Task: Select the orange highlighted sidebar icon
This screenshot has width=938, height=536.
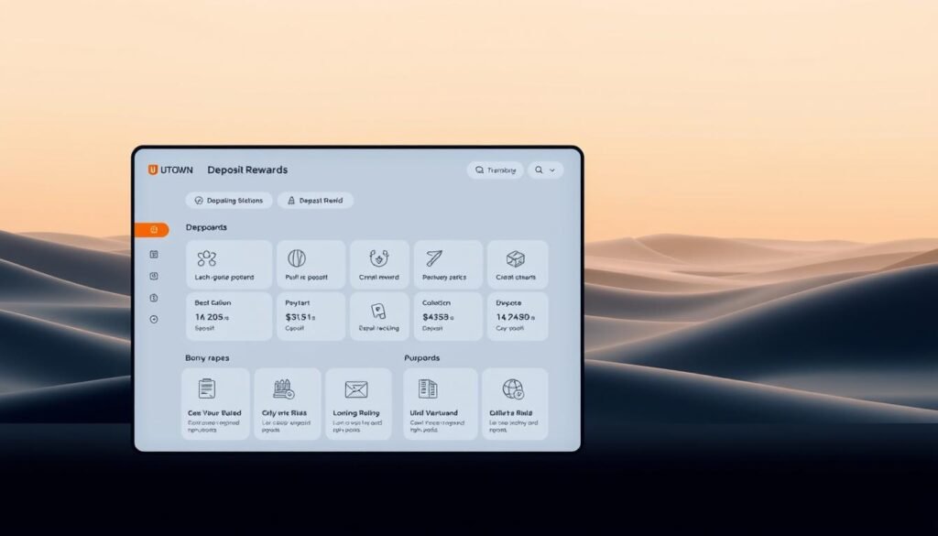Action: [152, 230]
